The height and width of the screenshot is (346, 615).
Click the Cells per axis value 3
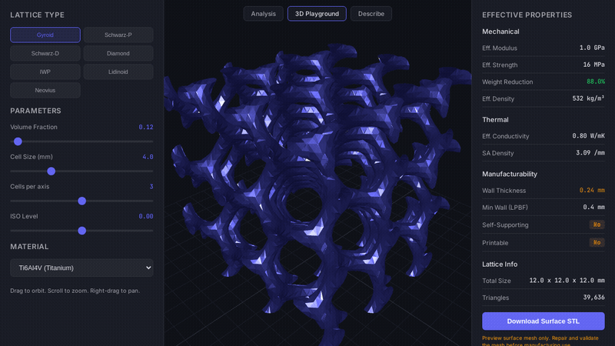pos(151,186)
